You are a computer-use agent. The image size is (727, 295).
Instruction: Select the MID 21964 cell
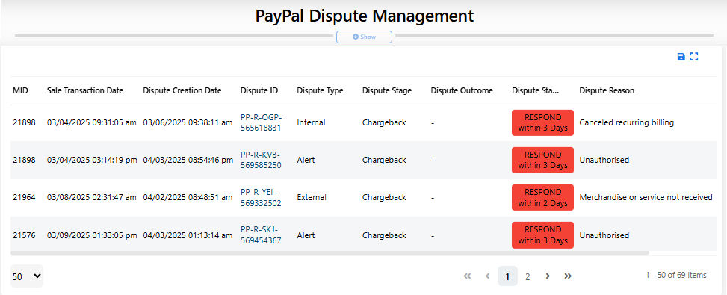(x=24, y=197)
